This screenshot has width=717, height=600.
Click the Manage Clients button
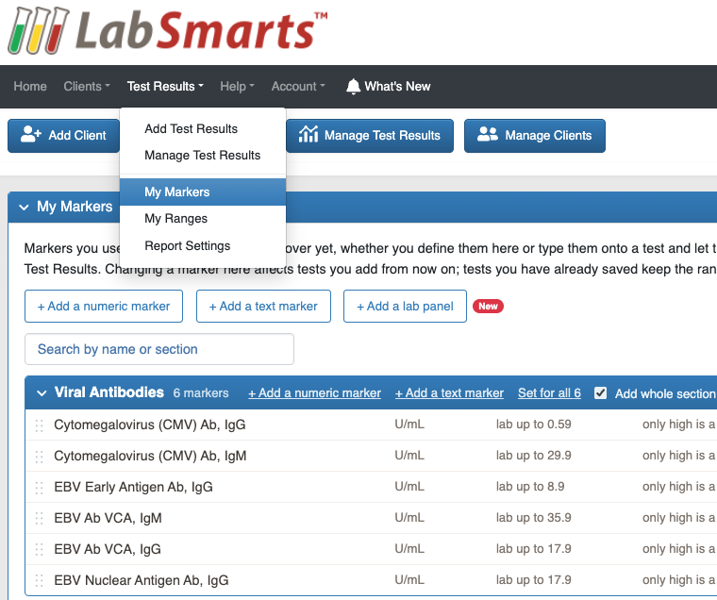[535, 135]
